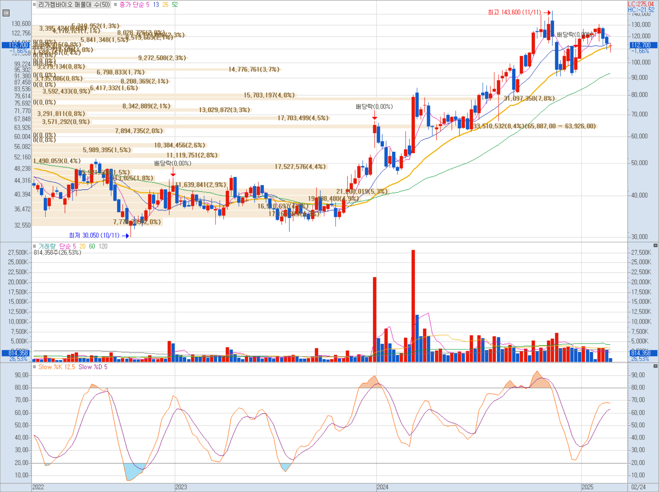Click the 02/24 date label at the bottom-right
The width and height of the screenshot is (659, 492).
(x=639, y=487)
